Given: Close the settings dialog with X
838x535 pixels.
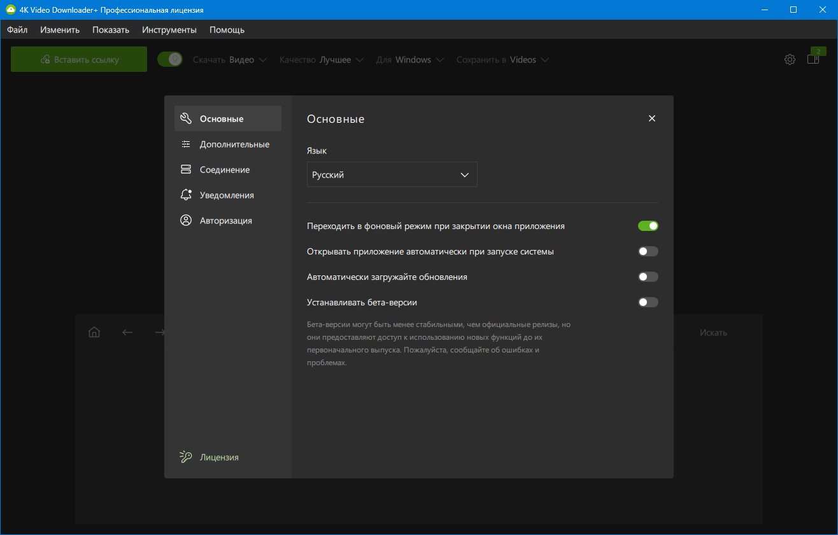Looking at the screenshot, I should [x=651, y=118].
